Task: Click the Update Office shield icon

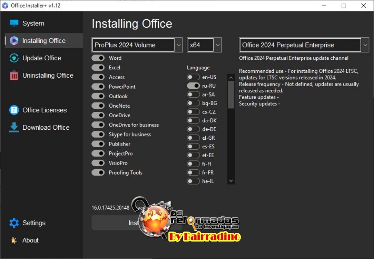Action: point(14,58)
